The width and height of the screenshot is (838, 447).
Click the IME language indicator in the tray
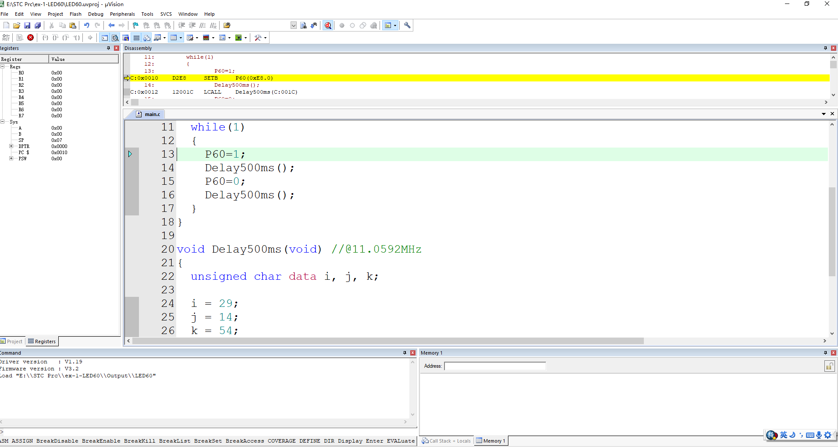click(x=784, y=435)
